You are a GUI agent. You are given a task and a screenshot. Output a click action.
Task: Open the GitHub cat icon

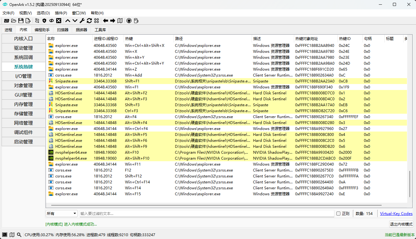pyautogui.click(x=129, y=21)
